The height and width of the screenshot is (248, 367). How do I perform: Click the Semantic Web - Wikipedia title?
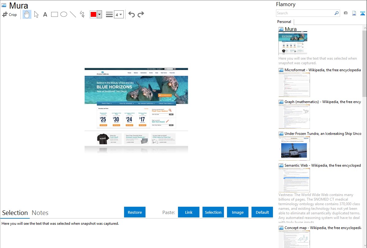click(x=323, y=165)
